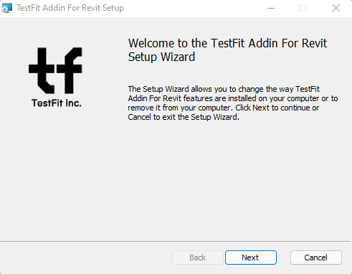Click the installer icon in the title bar
Image resolution: width=352 pixels, height=274 pixels.
click(x=6, y=8)
